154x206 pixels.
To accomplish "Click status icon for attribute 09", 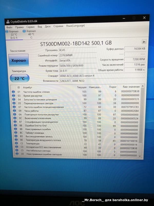I will [15, 111].
